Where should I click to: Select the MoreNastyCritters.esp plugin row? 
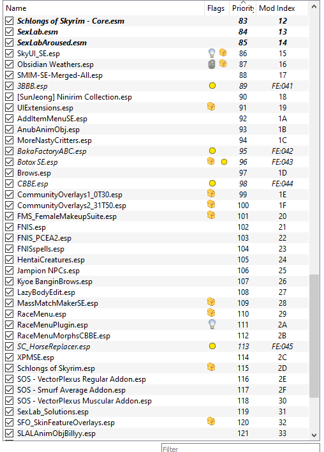point(156,140)
